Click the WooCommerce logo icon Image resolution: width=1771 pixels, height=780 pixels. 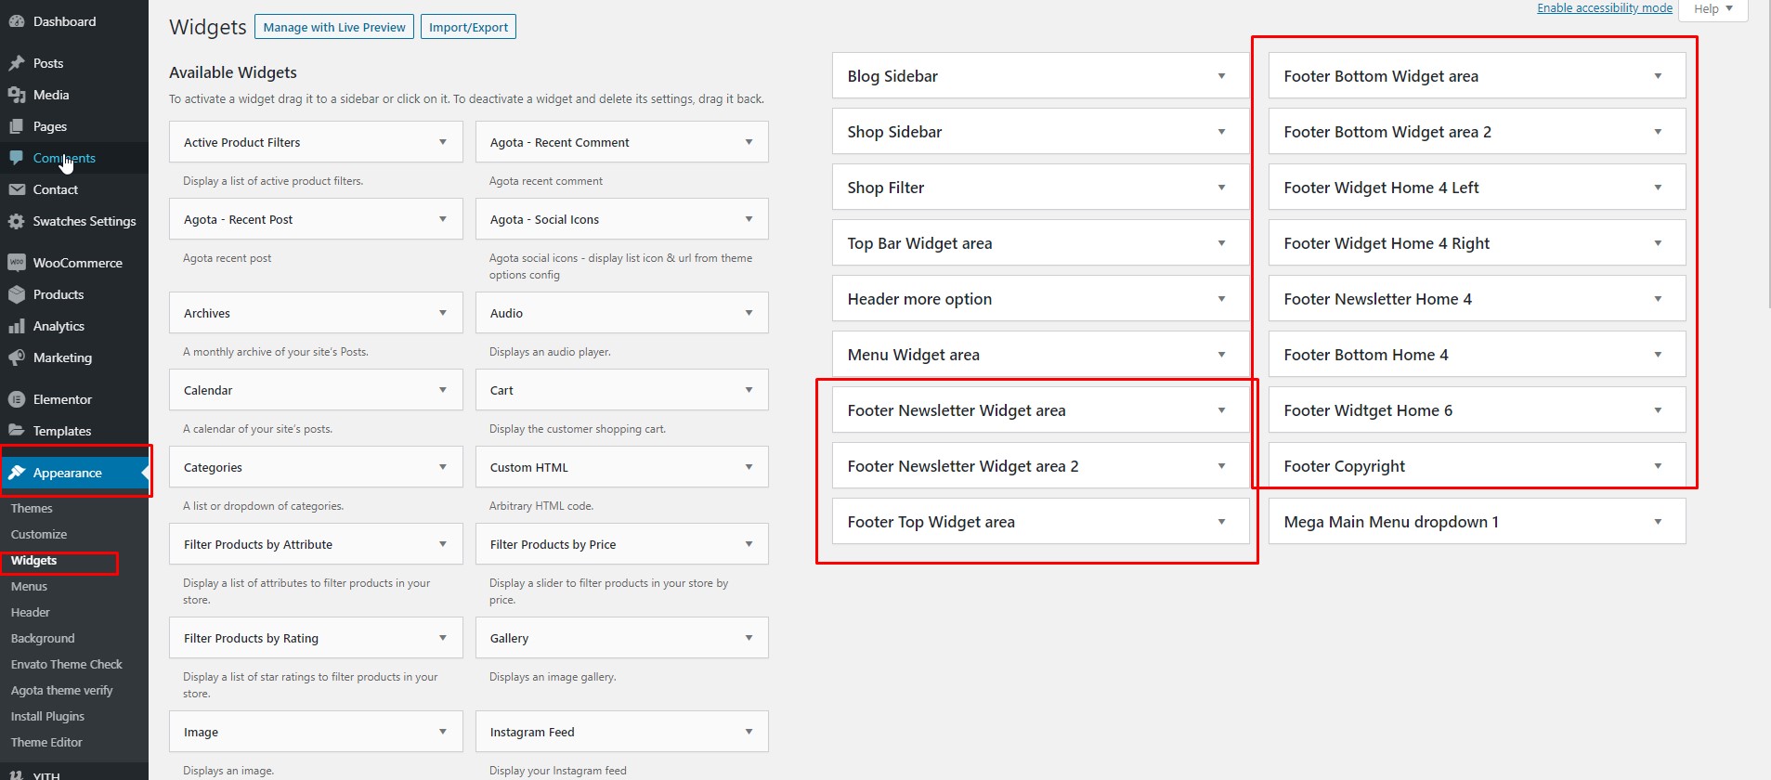(16, 263)
